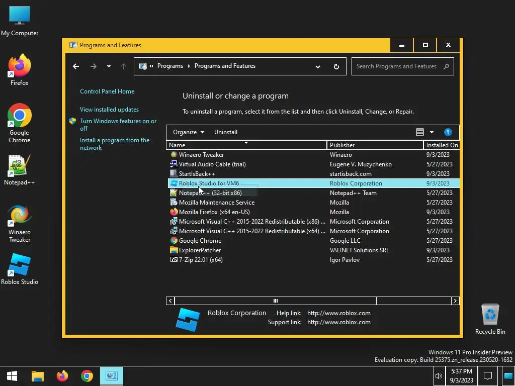Select the ExplorerPatcher entry
The image size is (515, 386).
pyautogui.click(x=313, y=250)
